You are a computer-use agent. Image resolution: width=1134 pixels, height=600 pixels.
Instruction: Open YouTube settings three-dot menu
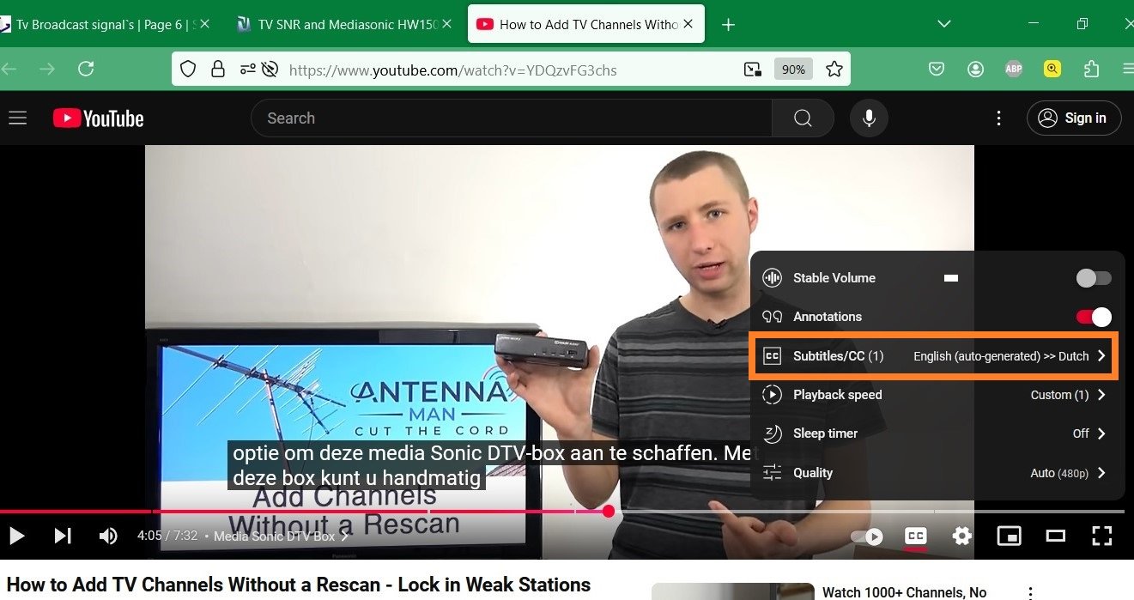coord(998,118)
